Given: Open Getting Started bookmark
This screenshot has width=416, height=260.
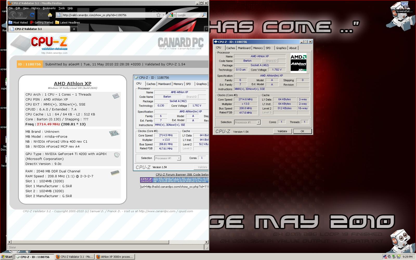Looking at the screenshot, I should (42, 23).
